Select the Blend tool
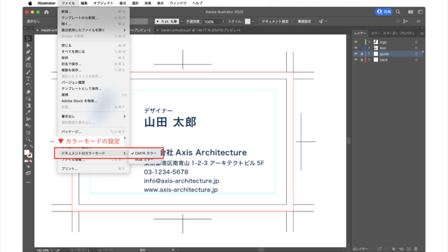The width and height of the screenshot is (448, 252). point(28,126)
